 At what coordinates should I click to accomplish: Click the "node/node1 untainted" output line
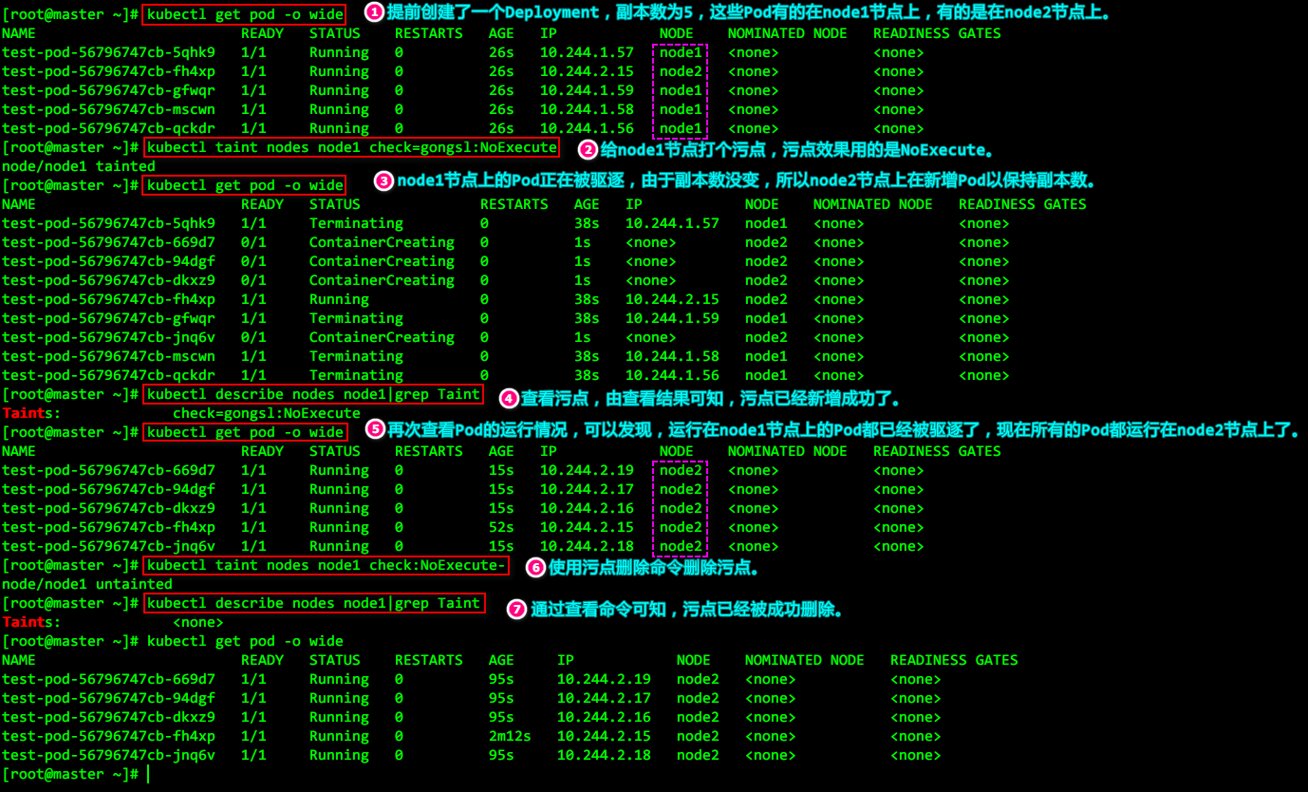[87, 584]
